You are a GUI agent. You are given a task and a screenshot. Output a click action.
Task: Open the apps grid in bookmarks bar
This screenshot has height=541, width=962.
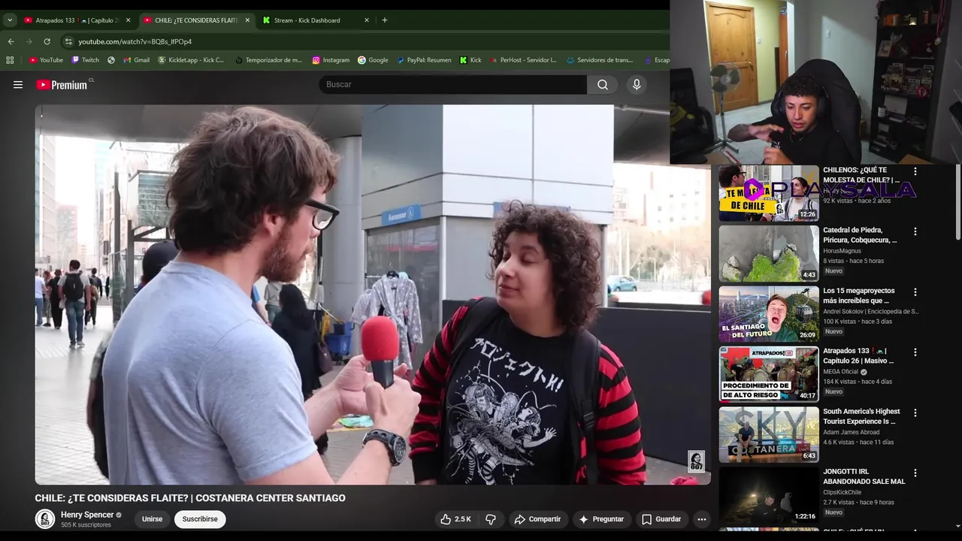[10, 60]
